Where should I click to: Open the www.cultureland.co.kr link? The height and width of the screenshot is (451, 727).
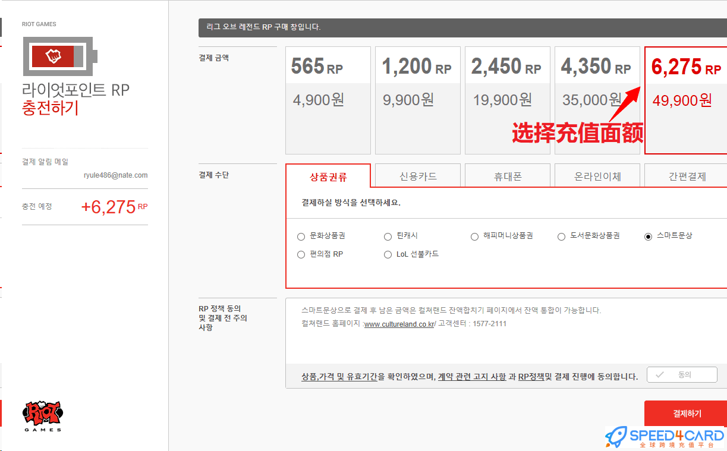[x=399, y=324]
